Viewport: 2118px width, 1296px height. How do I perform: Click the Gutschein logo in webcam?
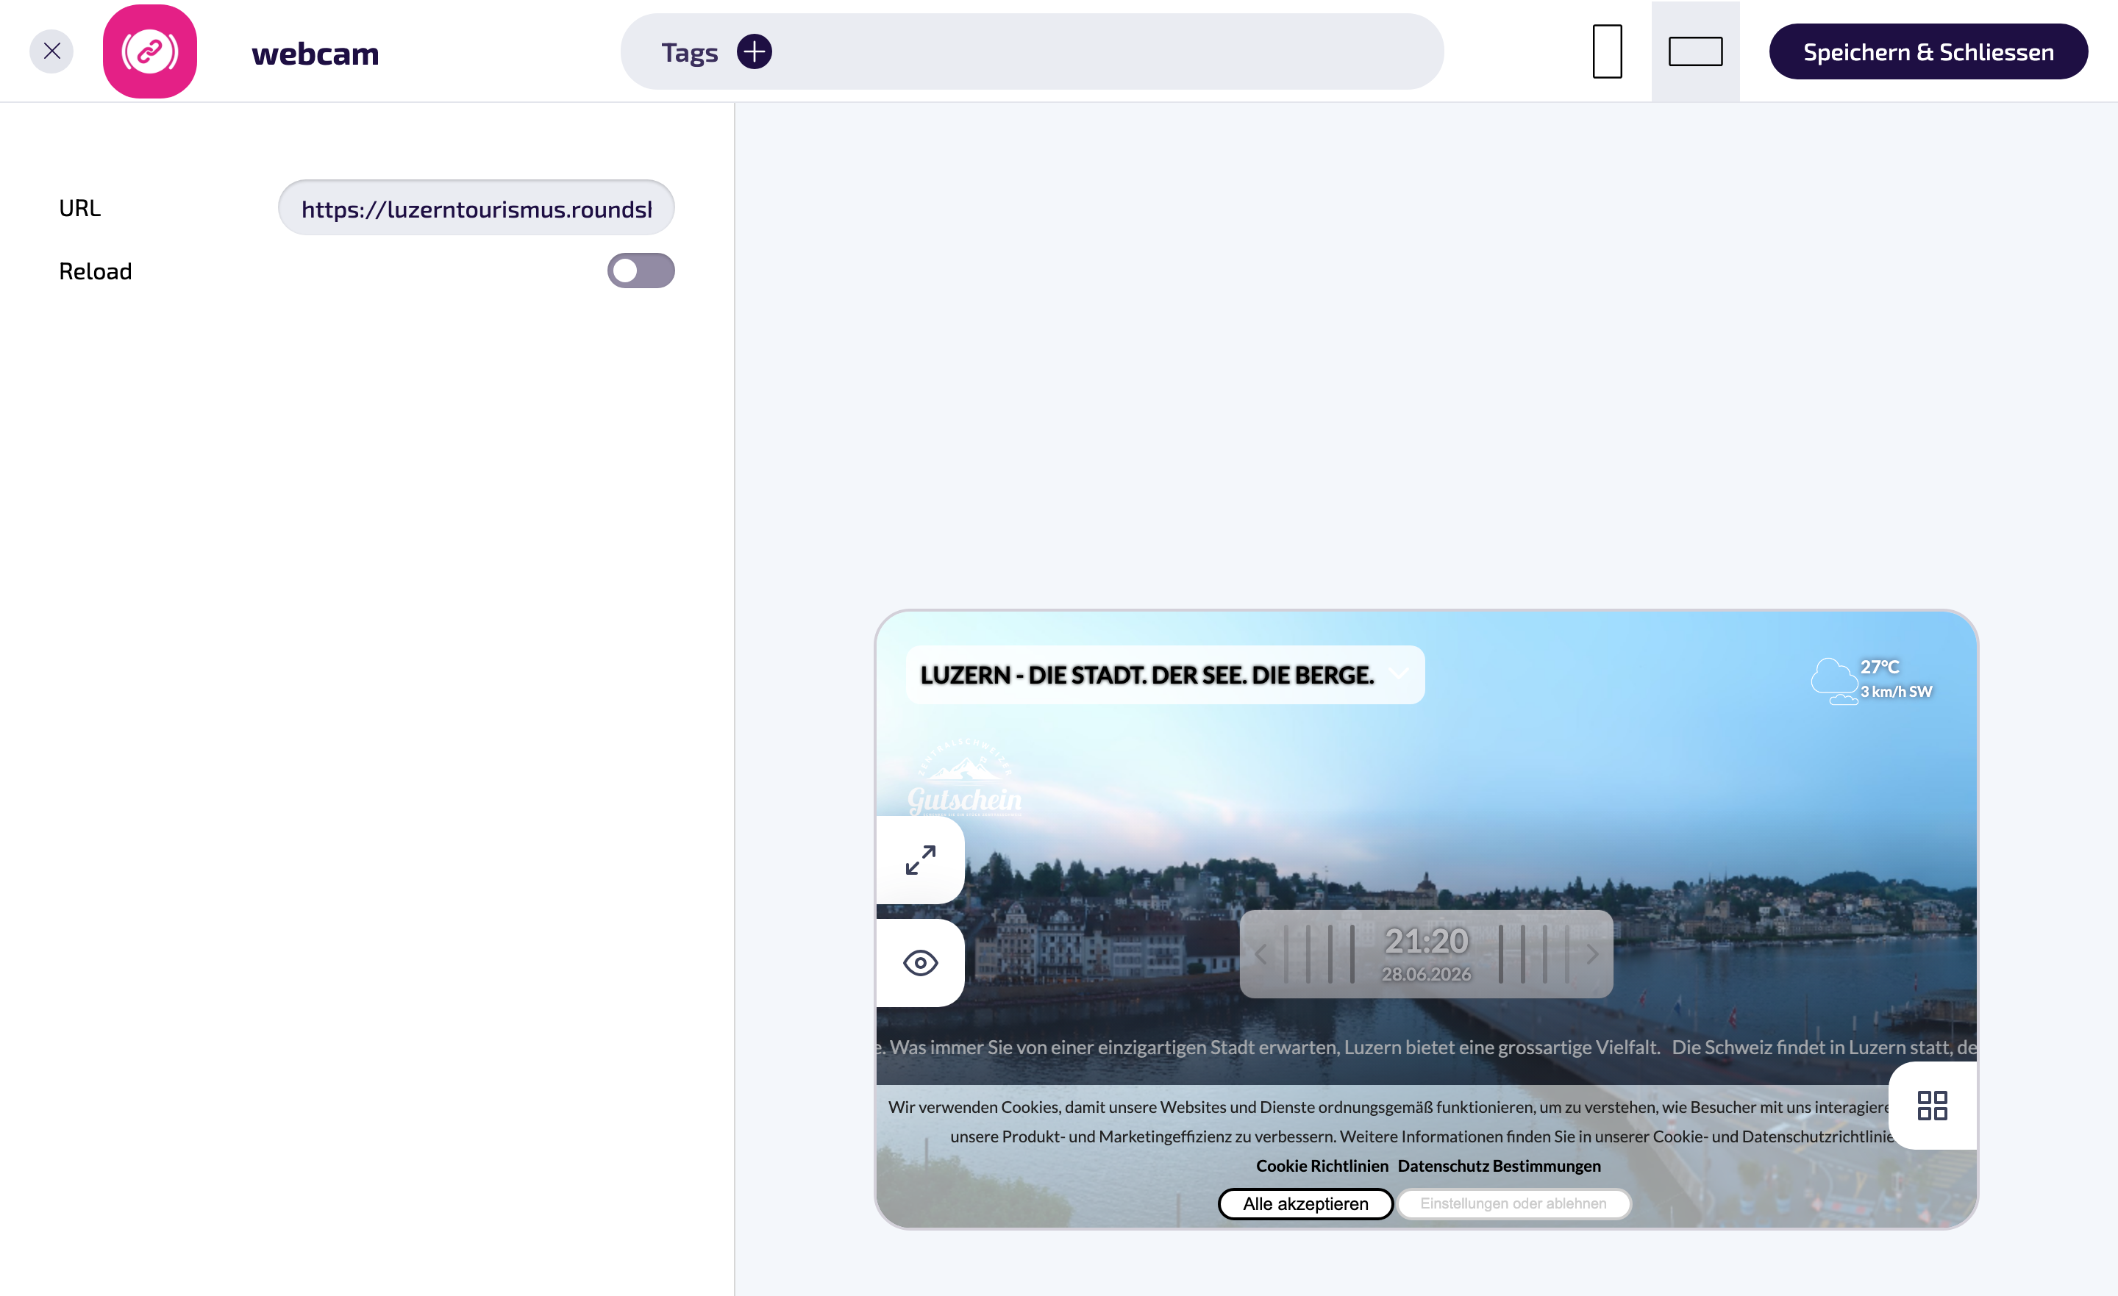coord(964,777)
